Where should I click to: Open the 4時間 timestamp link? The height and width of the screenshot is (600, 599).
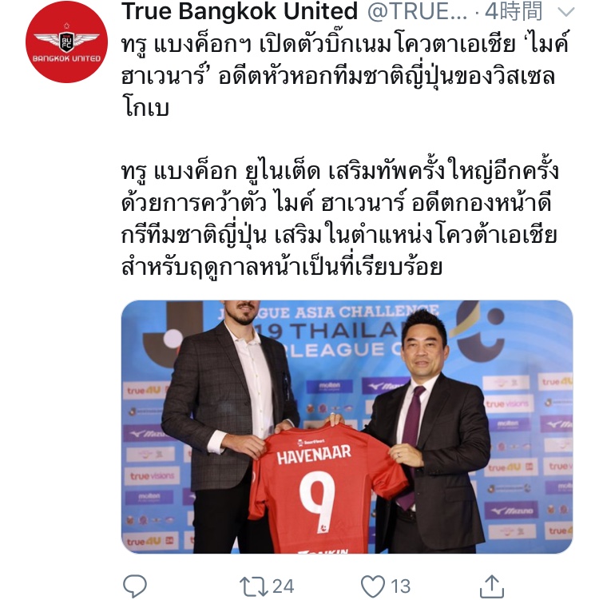point(514,11)
